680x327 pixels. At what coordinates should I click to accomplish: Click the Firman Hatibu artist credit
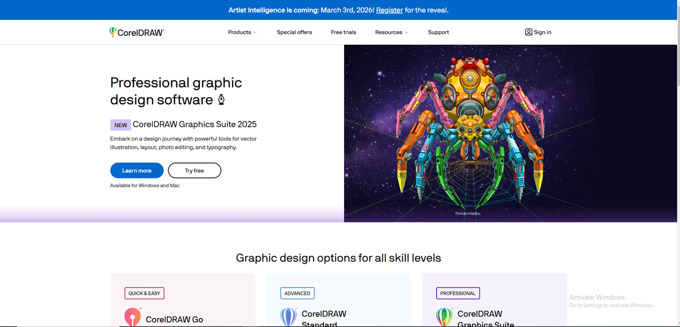point(468,213)
